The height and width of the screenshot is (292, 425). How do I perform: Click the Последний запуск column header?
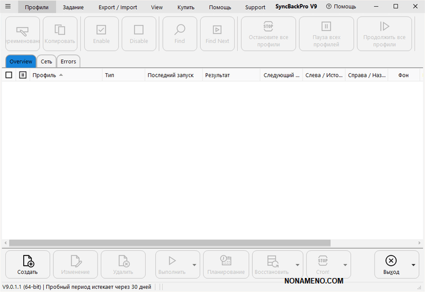pyautogui.click(x=170, y=75)
